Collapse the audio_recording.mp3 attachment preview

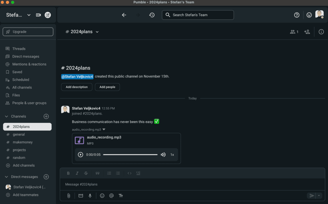click(104, 130)
